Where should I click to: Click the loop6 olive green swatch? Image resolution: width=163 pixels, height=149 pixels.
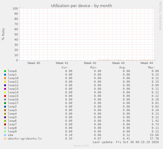click(x=5, y=121)
